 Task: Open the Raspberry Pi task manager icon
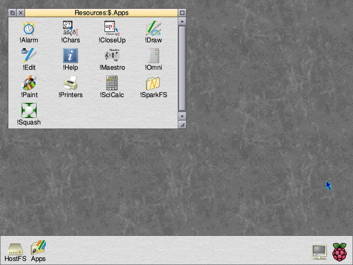click(339, 252)
